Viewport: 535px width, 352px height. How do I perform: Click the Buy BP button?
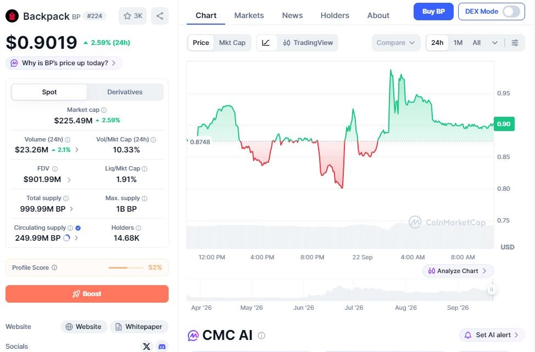(x=433, y=12)
